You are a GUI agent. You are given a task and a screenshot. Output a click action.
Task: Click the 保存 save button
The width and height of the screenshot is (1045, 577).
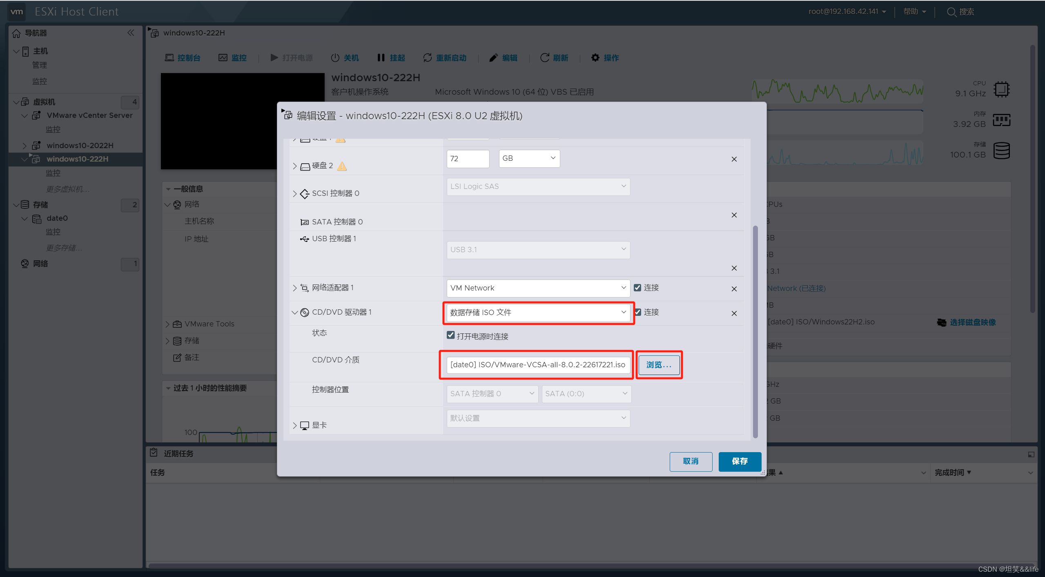[x=740, y=462]
